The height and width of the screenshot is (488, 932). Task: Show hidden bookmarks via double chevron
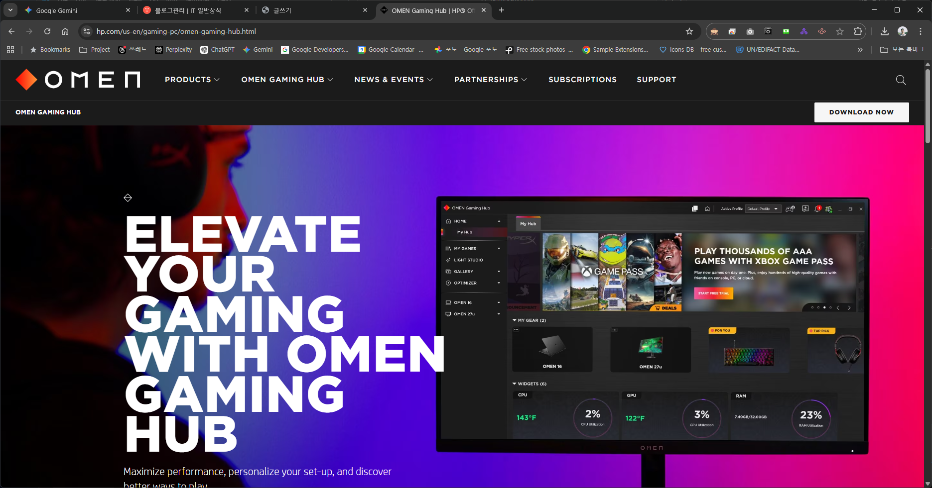tap(860, 50)
